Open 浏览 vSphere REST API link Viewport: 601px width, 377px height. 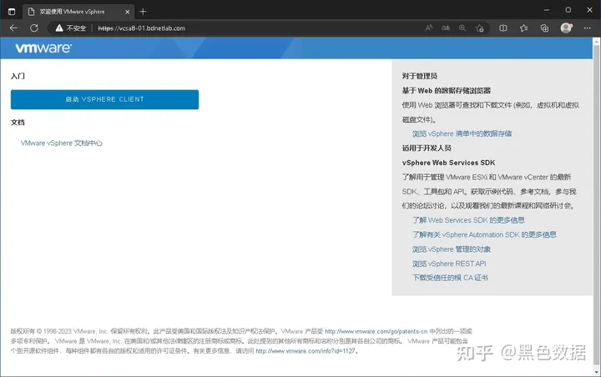click(x=449, y=264)
